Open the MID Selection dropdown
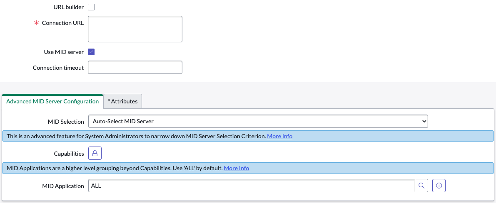 point(258,121)
